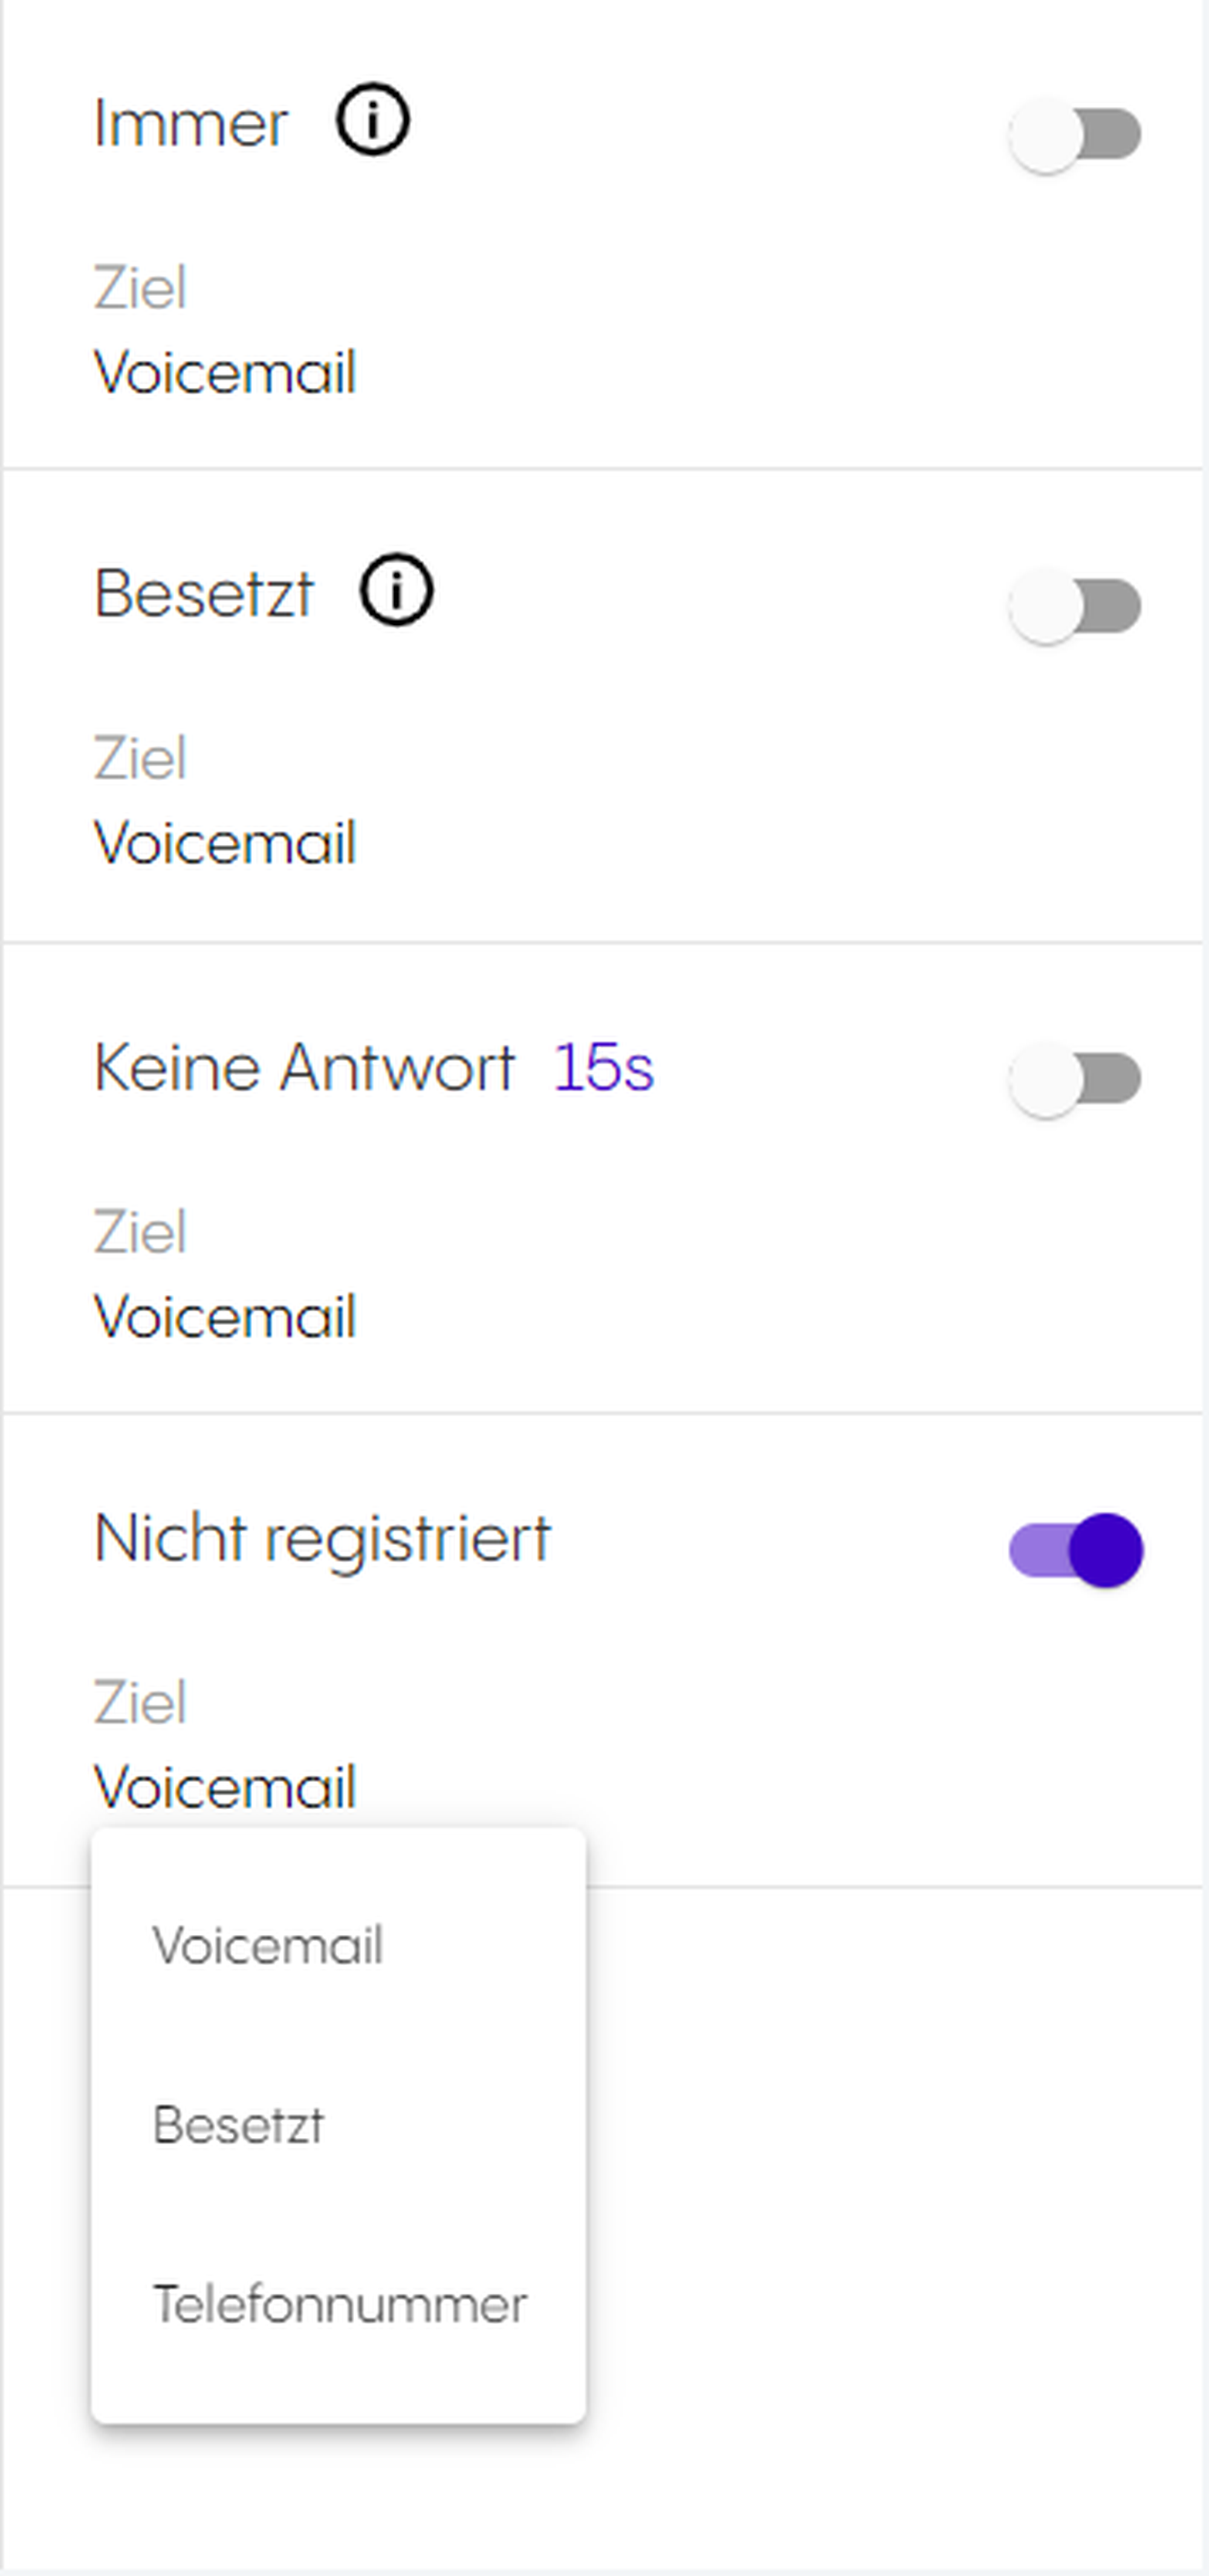Choose Besetzt from the open dropdown list
The width and height of the screenshot is (1209, 2576).
(238, 2125)
